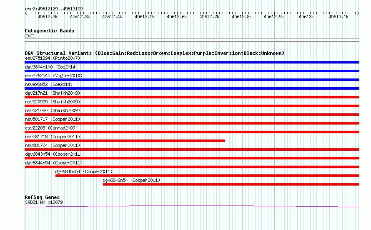This screenshot has width=371, height=230.
Task: Select the shorter red bar under nsv581718
Action: 125,141
